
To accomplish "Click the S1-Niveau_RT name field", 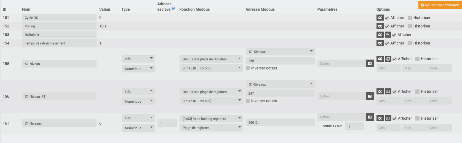I will coord(59,96).
